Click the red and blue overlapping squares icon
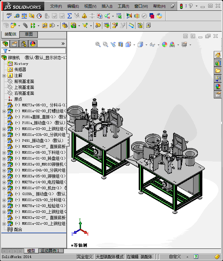223x261 pixels. 152,16
